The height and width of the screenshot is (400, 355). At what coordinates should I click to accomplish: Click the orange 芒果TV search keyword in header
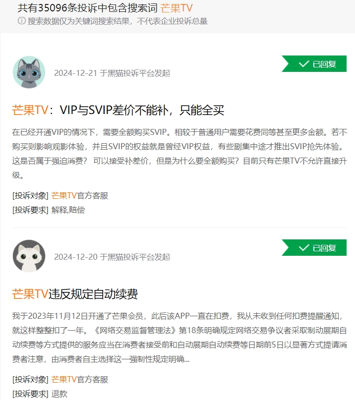tap(177, 8)
